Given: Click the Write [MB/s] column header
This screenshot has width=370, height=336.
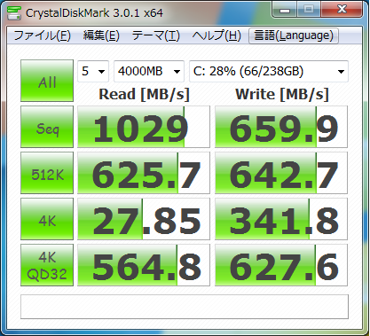Looking at the screenshot, I should (x=282, y=94).
